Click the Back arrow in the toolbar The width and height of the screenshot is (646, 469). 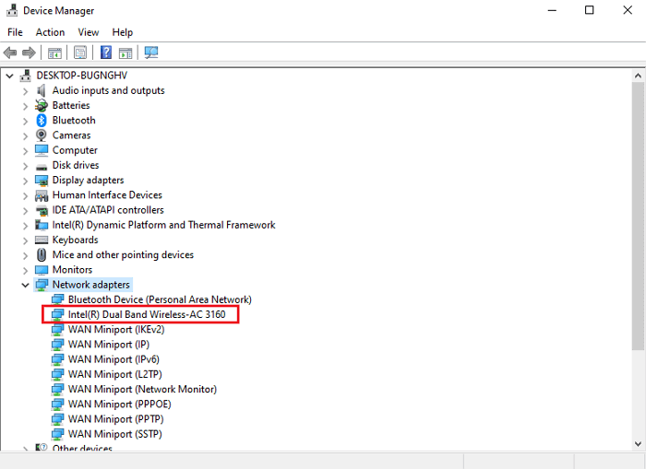pyautogui.click(x=11, y=53)
